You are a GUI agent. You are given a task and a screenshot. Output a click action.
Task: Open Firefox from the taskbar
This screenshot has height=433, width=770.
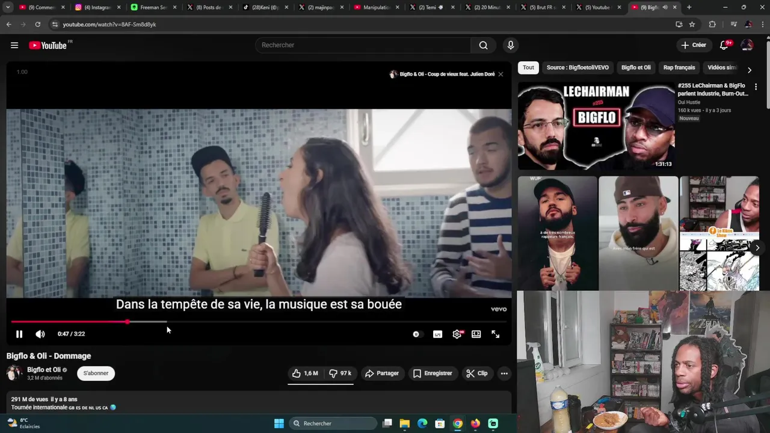tap(475, 423)
